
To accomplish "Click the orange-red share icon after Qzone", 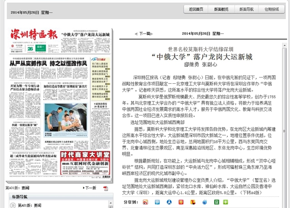I will (193, 202).
